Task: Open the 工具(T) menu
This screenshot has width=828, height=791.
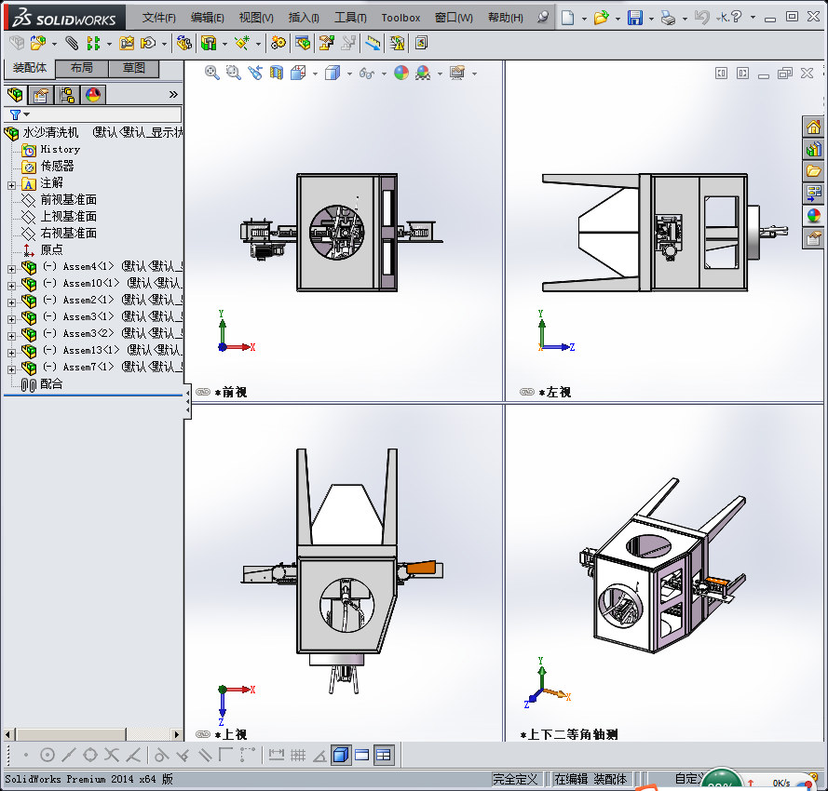Action: (x=350, y=18)
